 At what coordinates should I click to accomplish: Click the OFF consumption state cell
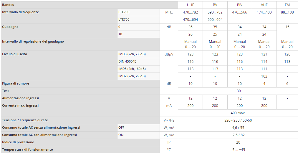click(x=121, y=128)
